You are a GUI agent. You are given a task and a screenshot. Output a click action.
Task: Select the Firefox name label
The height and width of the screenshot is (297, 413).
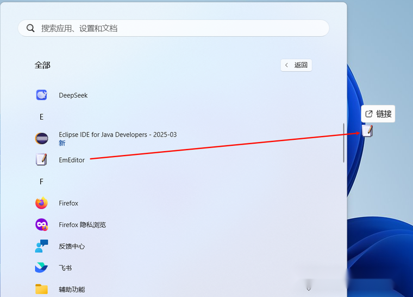pyautogui.click(x=68, y=203)
